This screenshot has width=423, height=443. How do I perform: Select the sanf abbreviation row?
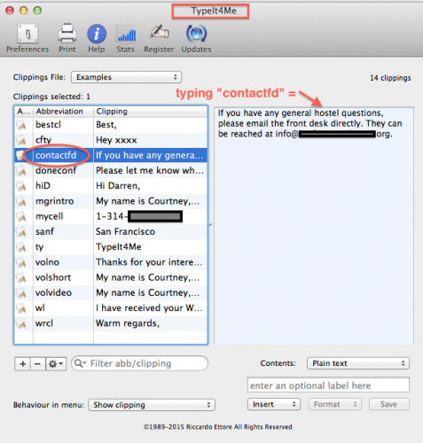(111, 232)
